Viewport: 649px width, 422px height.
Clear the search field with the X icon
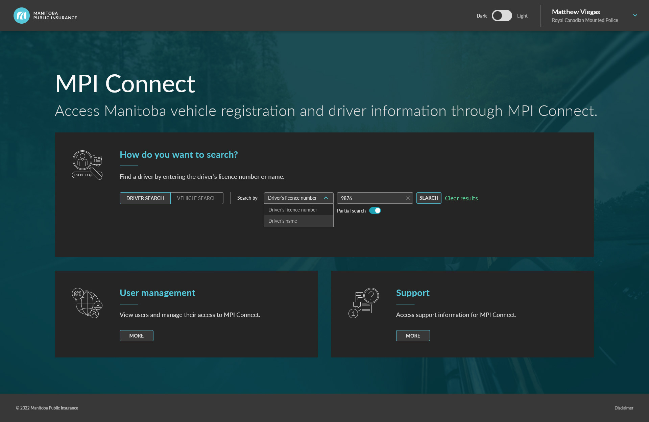coord(408,198)
